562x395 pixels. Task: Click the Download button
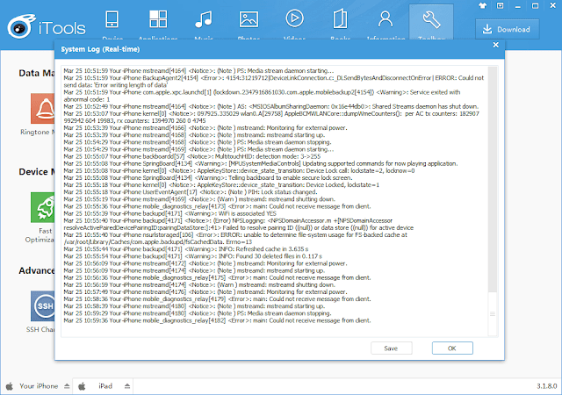(x=508, y=29)
